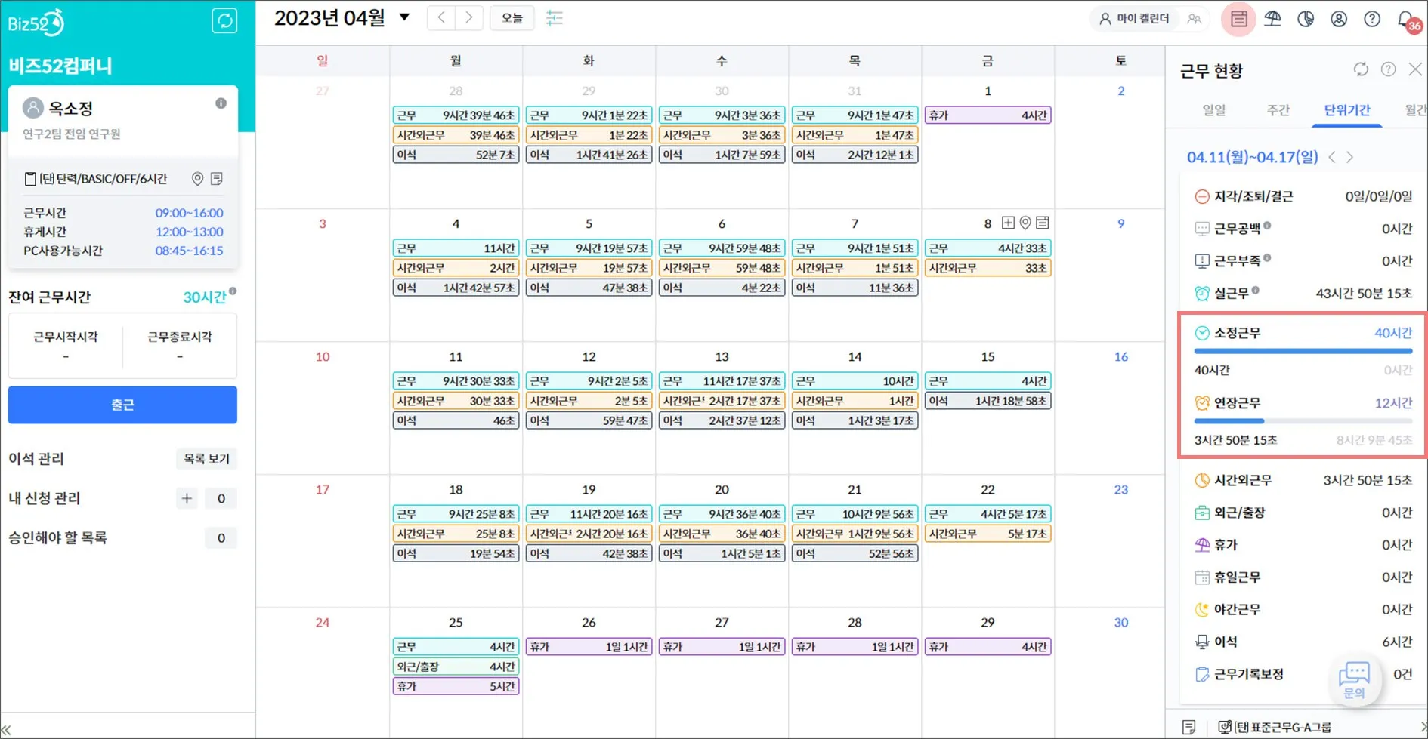Image resolution: width=1428 pixels, height=739 pixels.
Task: Collapse the sidebar with double chevron icon
Action: click(6, 730)
